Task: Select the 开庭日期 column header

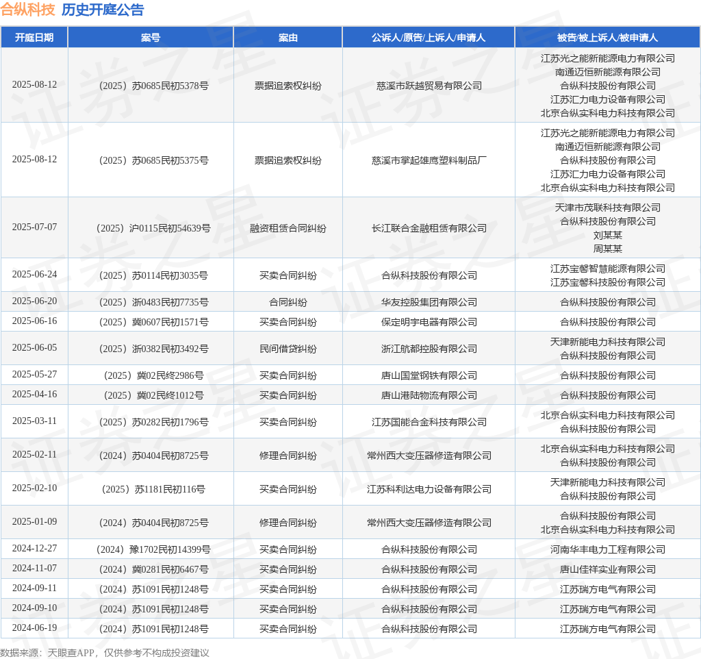Action: coord(34,38)
